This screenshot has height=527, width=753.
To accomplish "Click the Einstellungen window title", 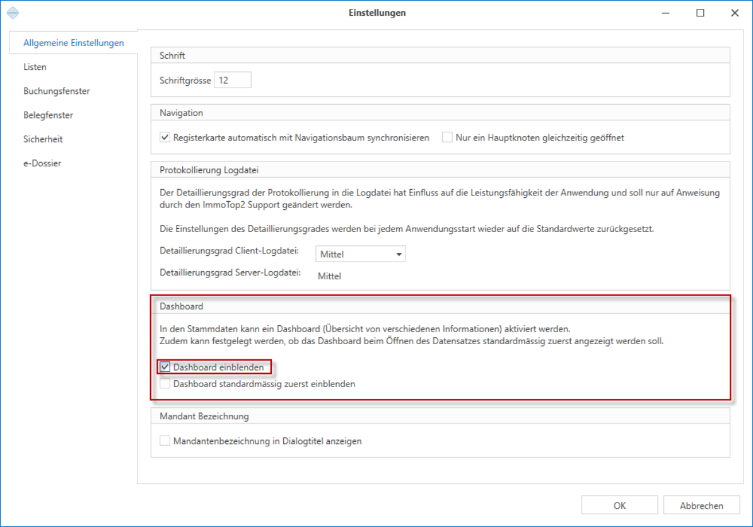I will [377, 13].
